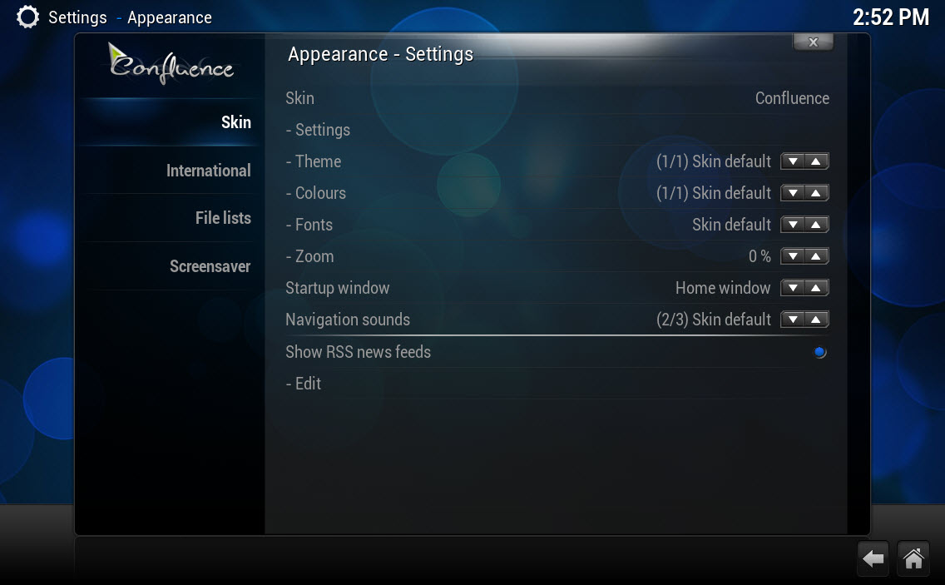Open the International category

coord(208,171)
